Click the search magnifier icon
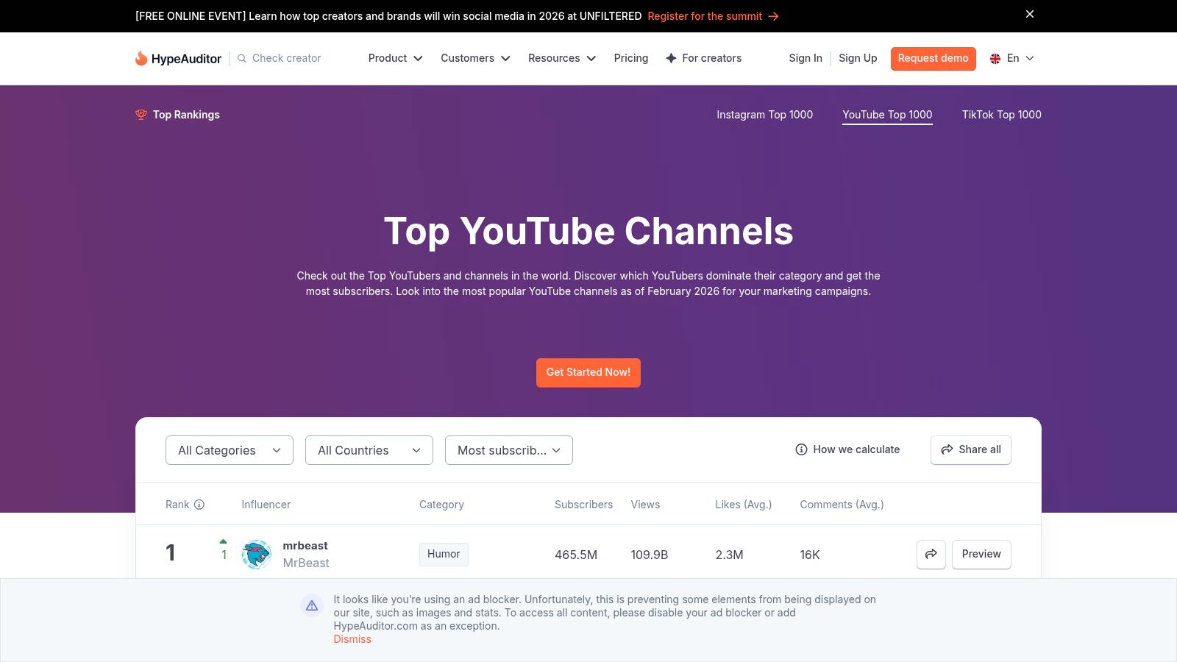Screen dimensions: 1177x662 tap(241, 58)
